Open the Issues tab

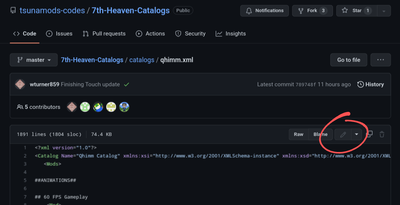click(59, 34)
